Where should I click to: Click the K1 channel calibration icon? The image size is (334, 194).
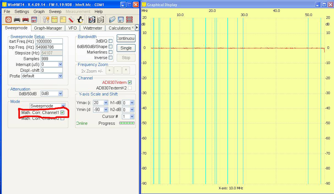click(92, 20)
